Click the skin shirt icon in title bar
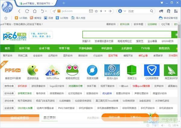This screenshot has width=181, height=128. pos(162,2)
